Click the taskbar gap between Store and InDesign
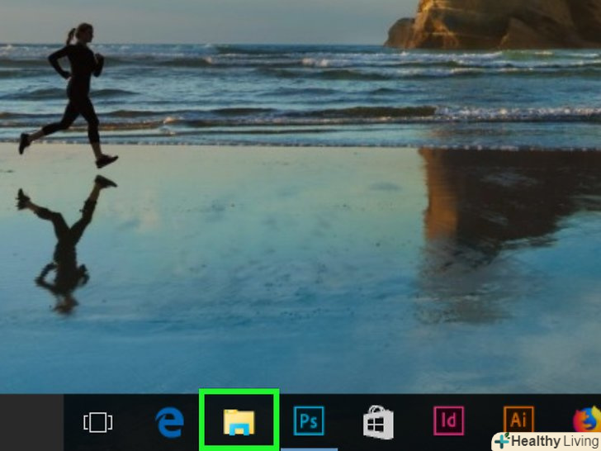The width and height of the screenshot is (601, 451). 413,423
